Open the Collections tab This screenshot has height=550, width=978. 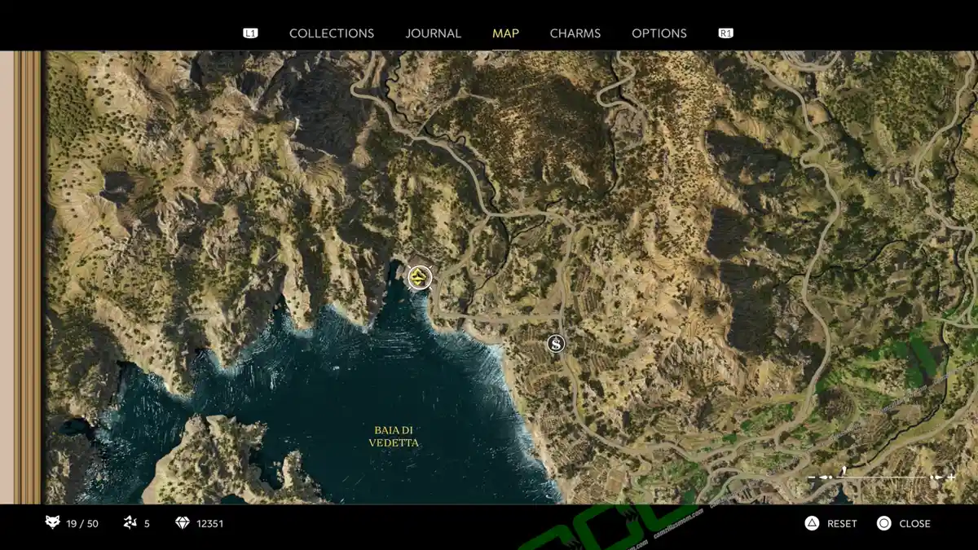tap(332, 33)
